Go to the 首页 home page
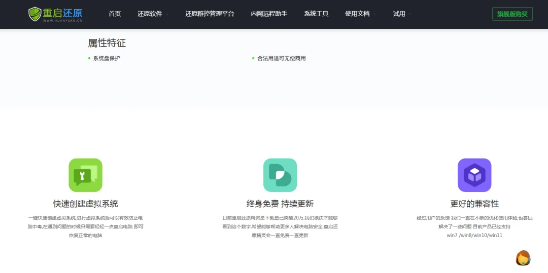Screen dimensions: 548x273 (115, 14)
